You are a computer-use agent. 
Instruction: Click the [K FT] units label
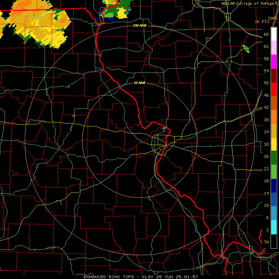pos(262,21)
